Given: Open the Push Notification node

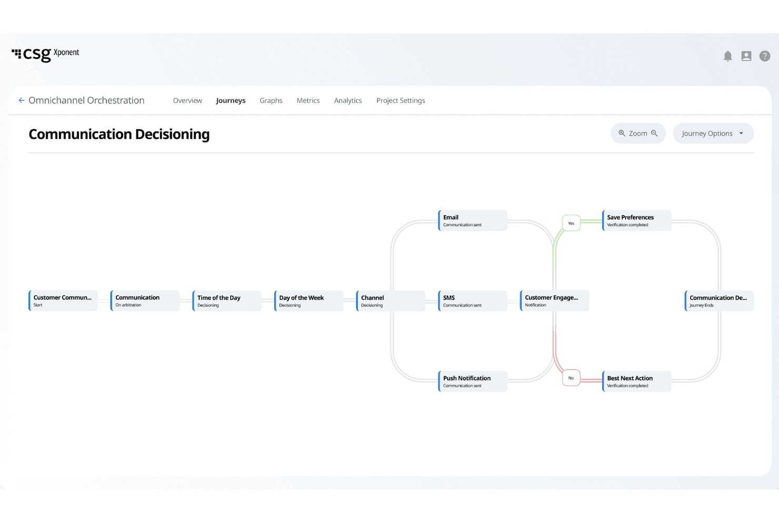Looking at the screenshot, I should pos(473,381).
